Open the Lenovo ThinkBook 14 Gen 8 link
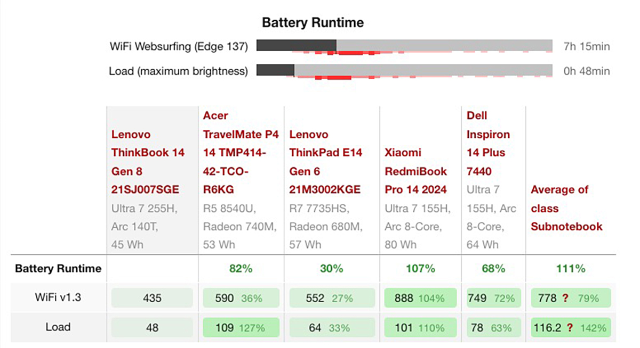The image size is (640, 348). 148,162
